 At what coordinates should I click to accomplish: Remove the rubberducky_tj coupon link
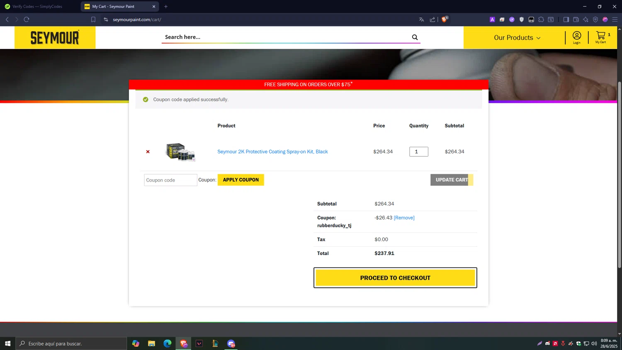404,218
